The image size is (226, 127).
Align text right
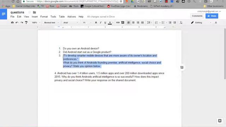(138, 23)
